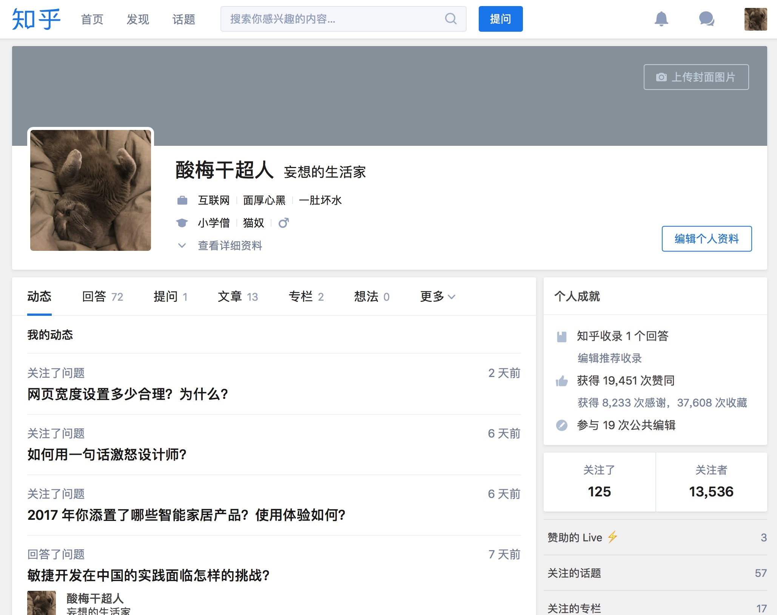Click the search magnifier icon
This screenshot has width=777, height=615.
tap(451, 19)
